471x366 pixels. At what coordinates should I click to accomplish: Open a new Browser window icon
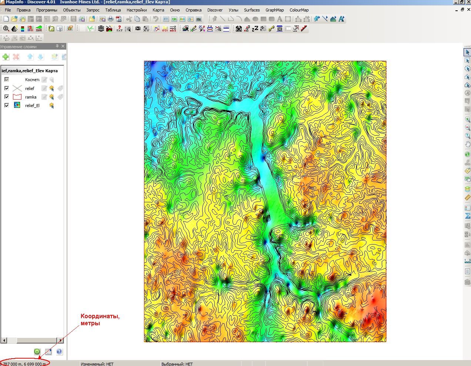(x=166, y=19)
